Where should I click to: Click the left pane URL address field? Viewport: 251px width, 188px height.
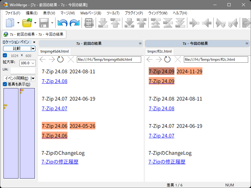109,60
